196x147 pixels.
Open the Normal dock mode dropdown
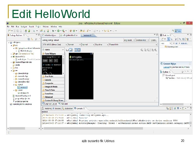pyautogui.click(x=88, y=45)
